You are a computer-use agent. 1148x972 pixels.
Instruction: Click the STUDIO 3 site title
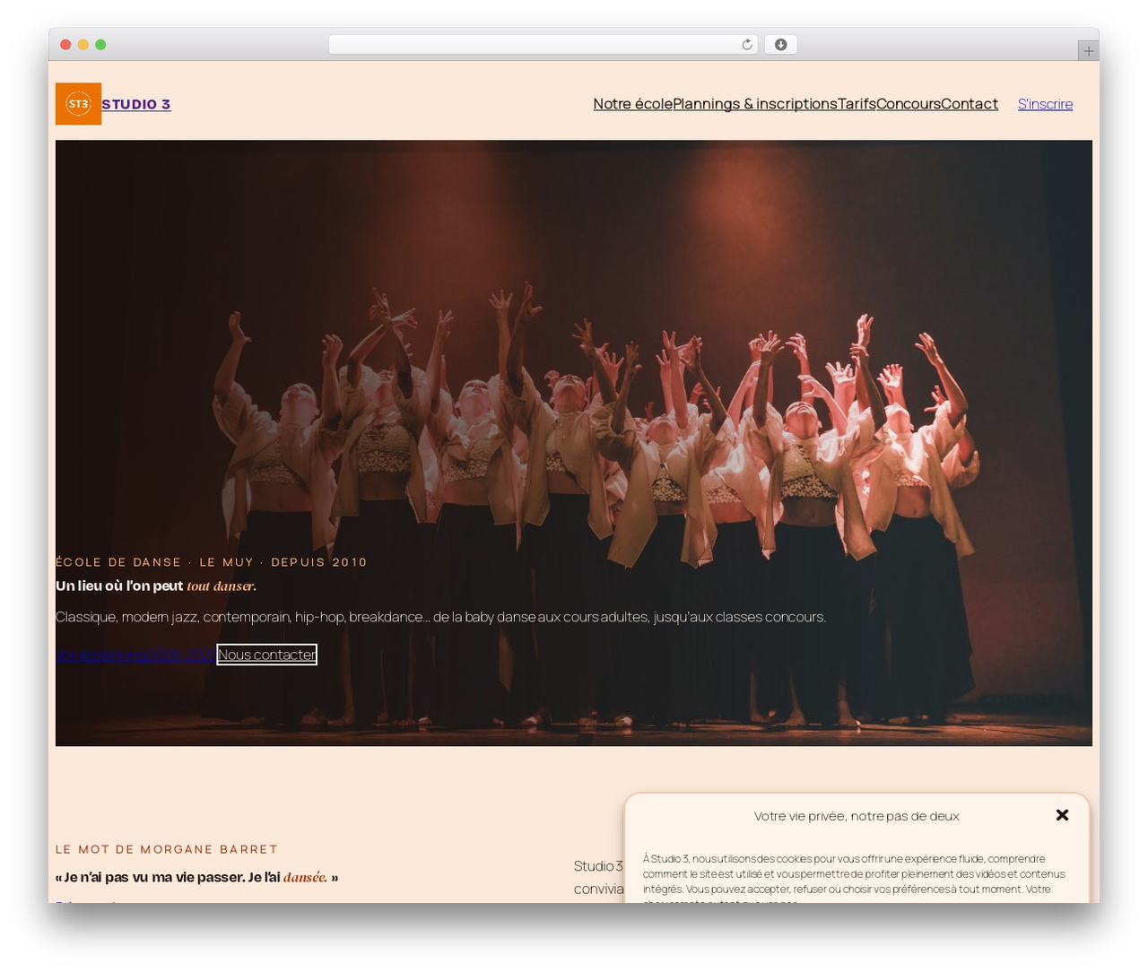(136, 104)
